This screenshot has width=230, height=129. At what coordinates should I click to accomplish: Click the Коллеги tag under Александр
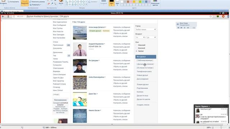pos(106,31)
